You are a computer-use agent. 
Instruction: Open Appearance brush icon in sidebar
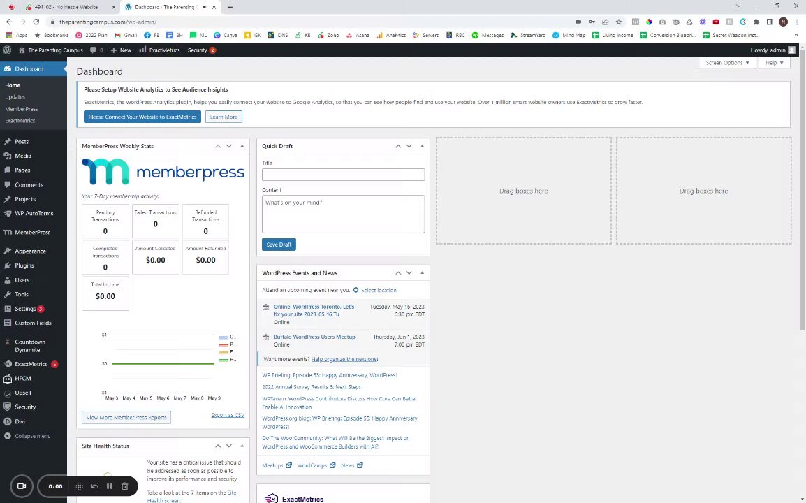(7, 251)
